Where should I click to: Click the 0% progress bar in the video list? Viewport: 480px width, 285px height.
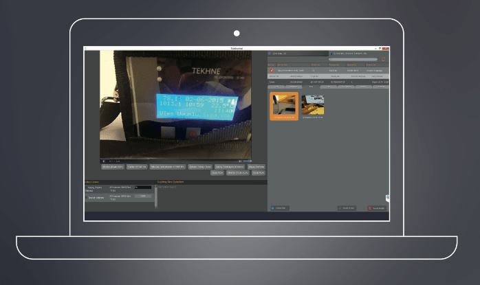pyautogui.click(x=143, y=187)
